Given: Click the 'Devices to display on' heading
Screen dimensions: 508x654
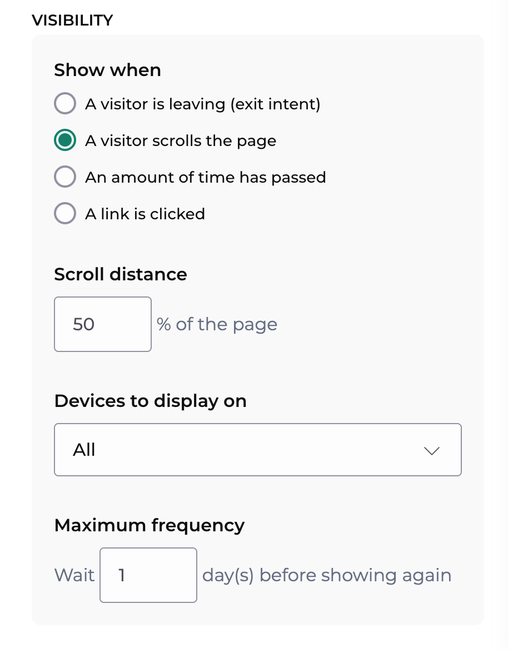Looking at the screenshot, I should 150,401.
